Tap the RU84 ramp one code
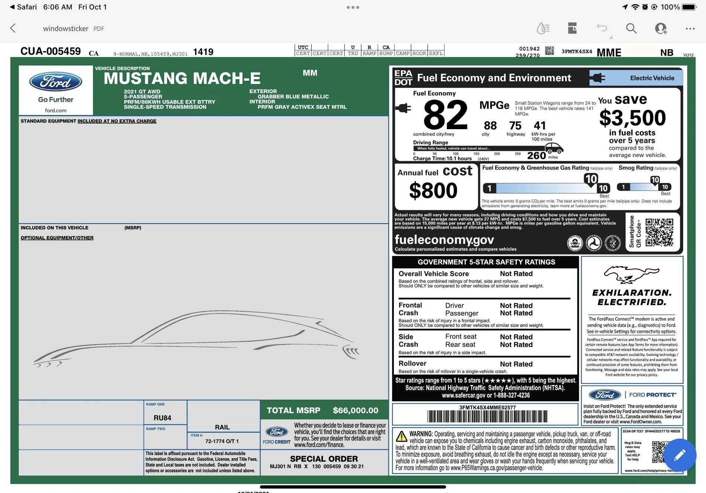706x493 pixels. [162, 418]
